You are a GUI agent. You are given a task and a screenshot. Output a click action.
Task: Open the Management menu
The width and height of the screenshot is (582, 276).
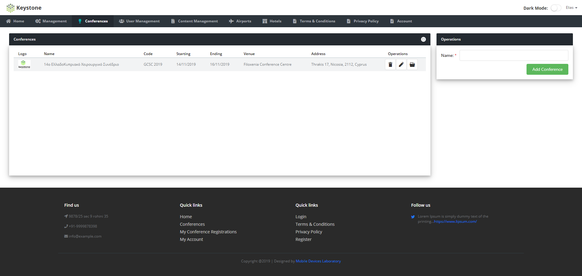coord(51,21)
